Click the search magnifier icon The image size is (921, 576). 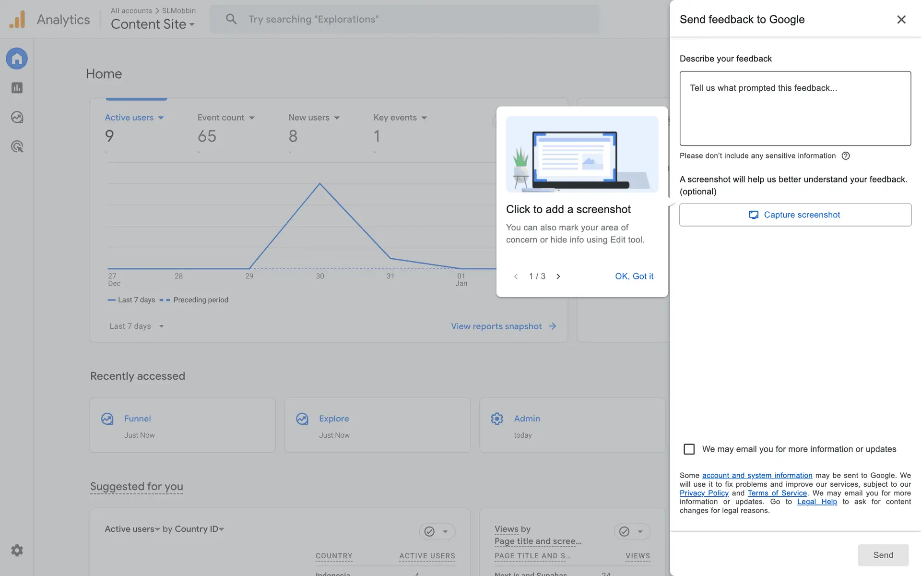[231, 19]
